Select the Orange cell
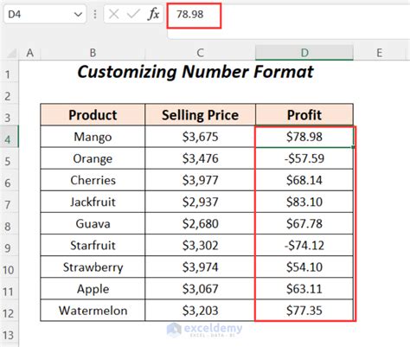This screenshot has height=347, width=410. (93, 158)
